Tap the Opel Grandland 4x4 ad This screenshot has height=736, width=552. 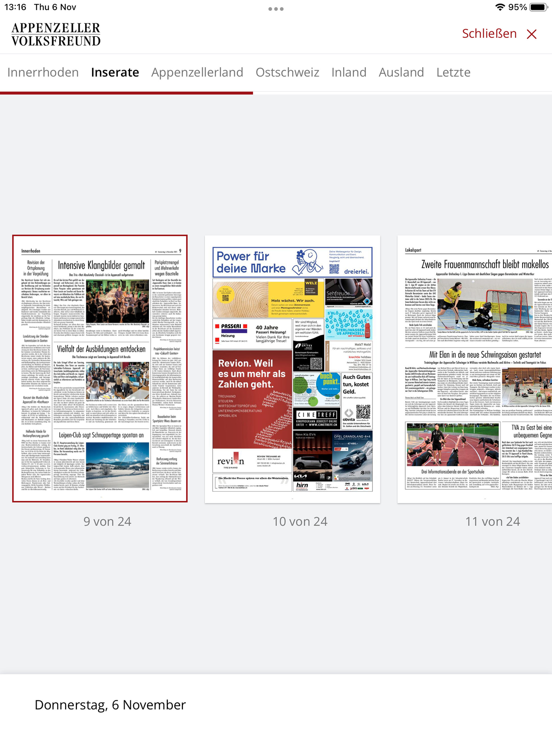click(352, 456)
